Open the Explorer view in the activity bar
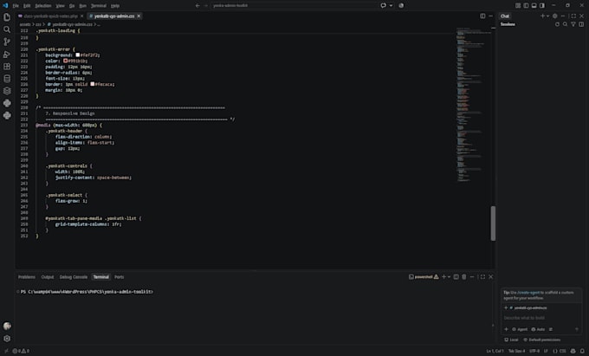The height and width of the screenshot is (356, 589). [7, 17]
